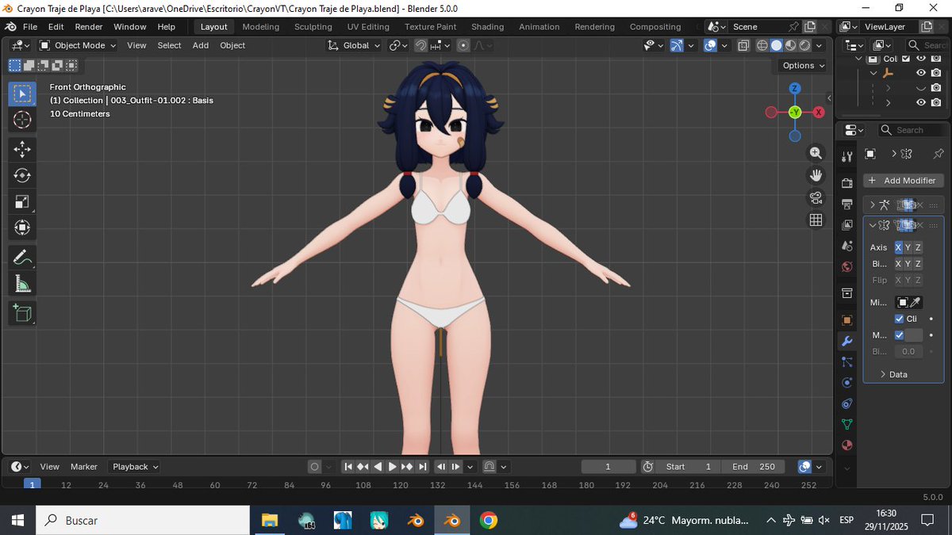Switch to the Modeling workspace tab

tap(261, 26)
